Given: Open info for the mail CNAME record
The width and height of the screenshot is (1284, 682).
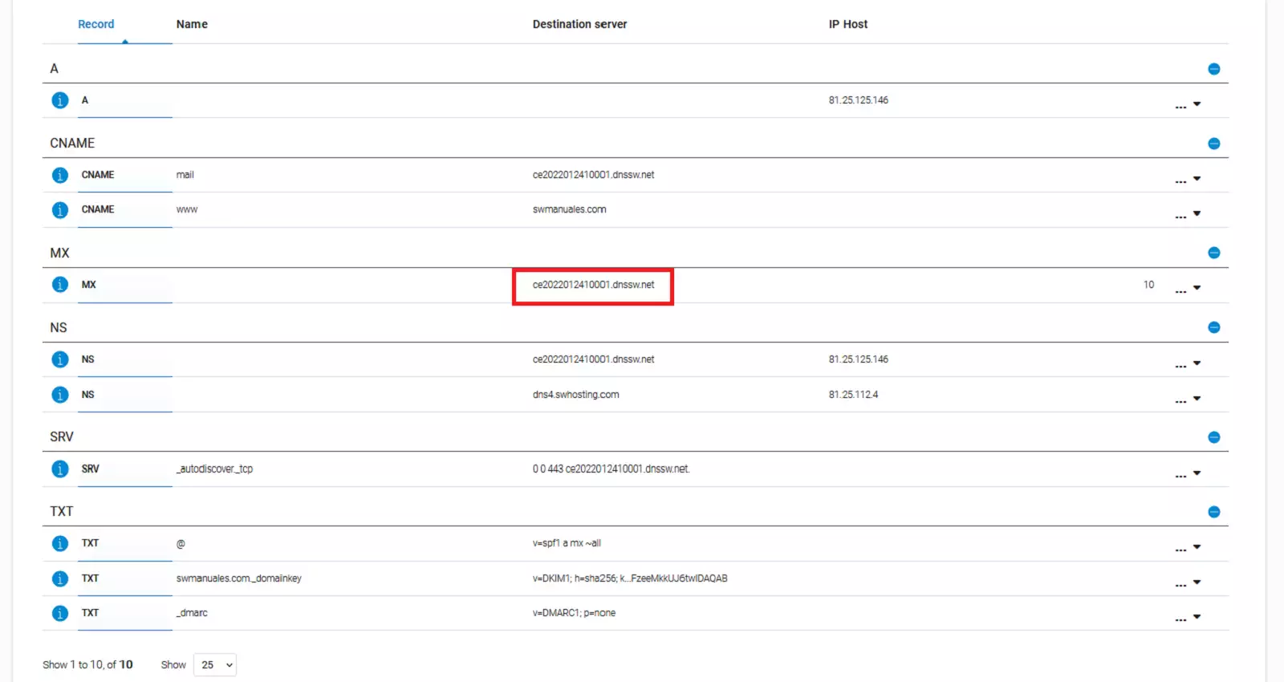Looking at the screenshot, I should [60, 175].
